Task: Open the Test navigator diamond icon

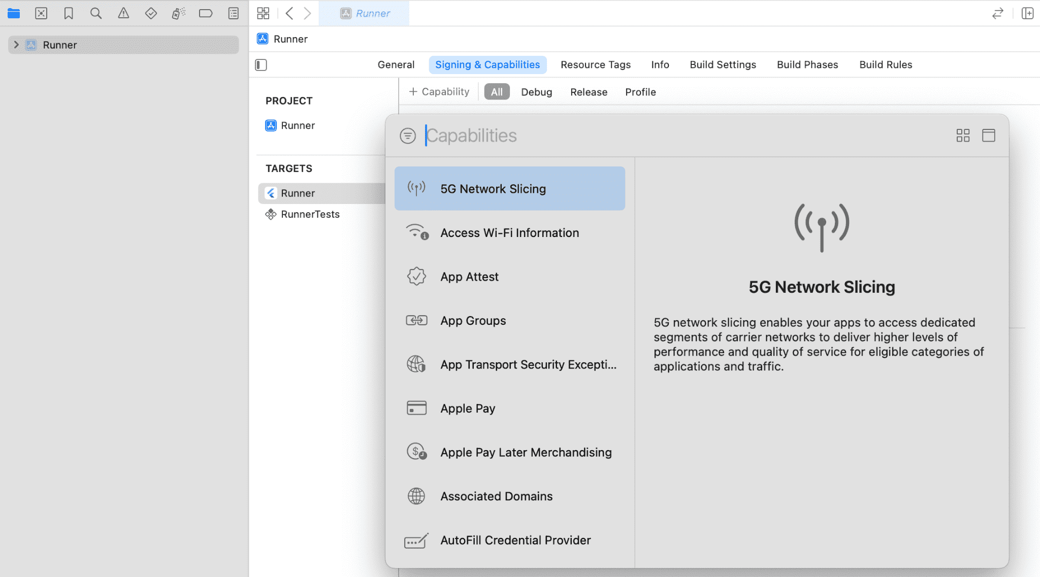Action: [151, 13]
